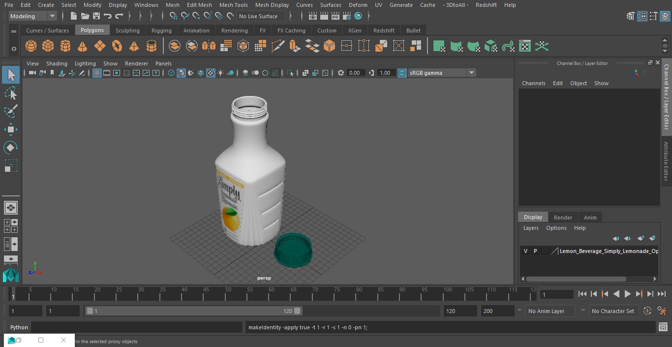The height and width of the screenshot is (347, 672).
Task: Toggle isolate select in viewport toolbar
Action: pos(290,73)
